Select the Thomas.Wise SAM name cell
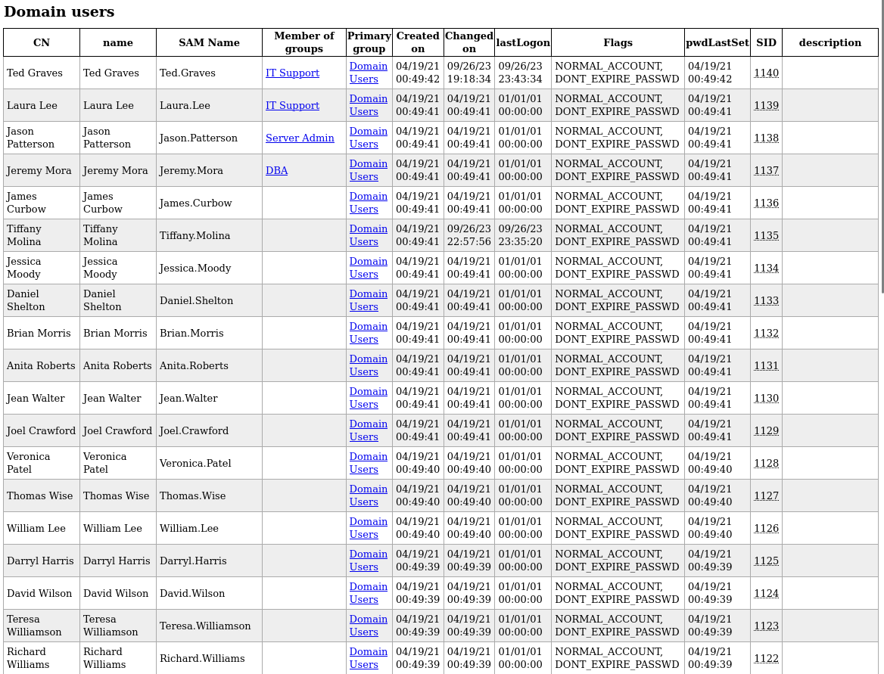The height and width of the screenshot is (674, 884). [x=209, y=496]
